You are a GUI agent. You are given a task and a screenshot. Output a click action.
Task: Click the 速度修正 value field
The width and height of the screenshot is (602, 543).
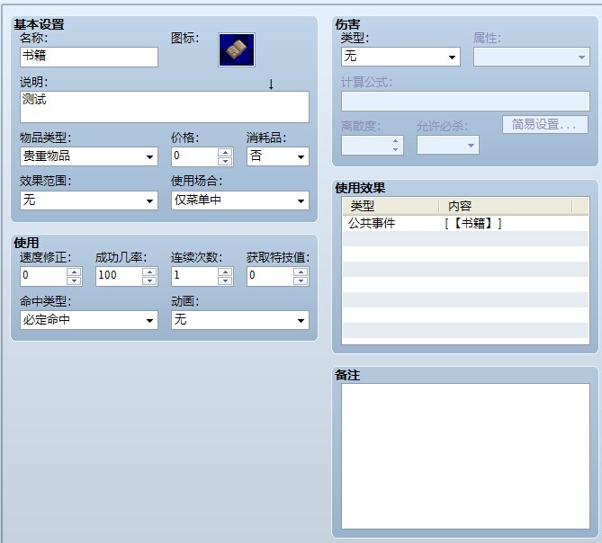click(x=43, y=276)
